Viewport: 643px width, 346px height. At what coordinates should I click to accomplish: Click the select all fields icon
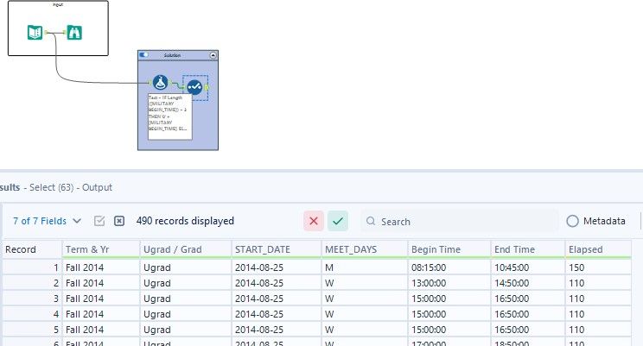pyautogui.click(x=99, y=221)
